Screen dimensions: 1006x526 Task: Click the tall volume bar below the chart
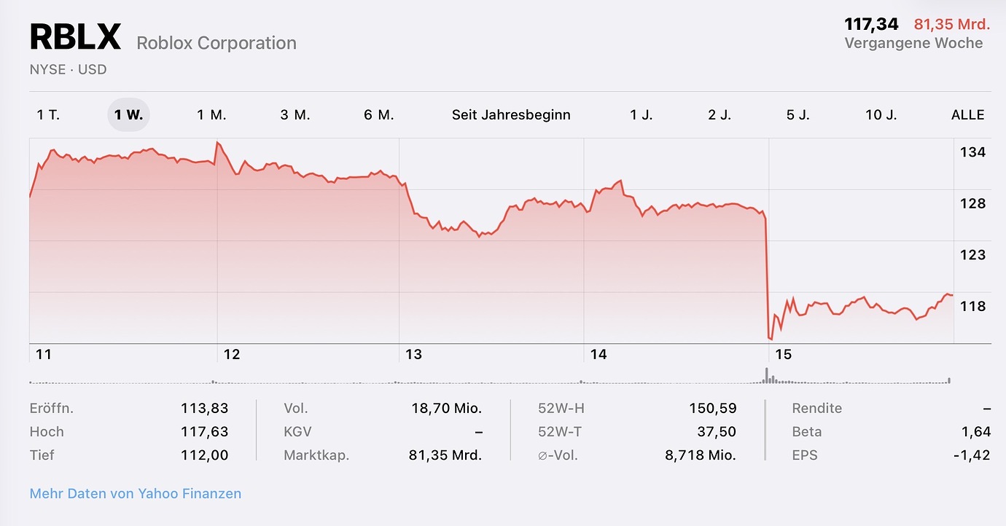766,376
